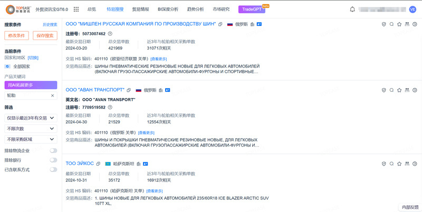
Task: Go to the 总览 tab
Action: point(91,9)
